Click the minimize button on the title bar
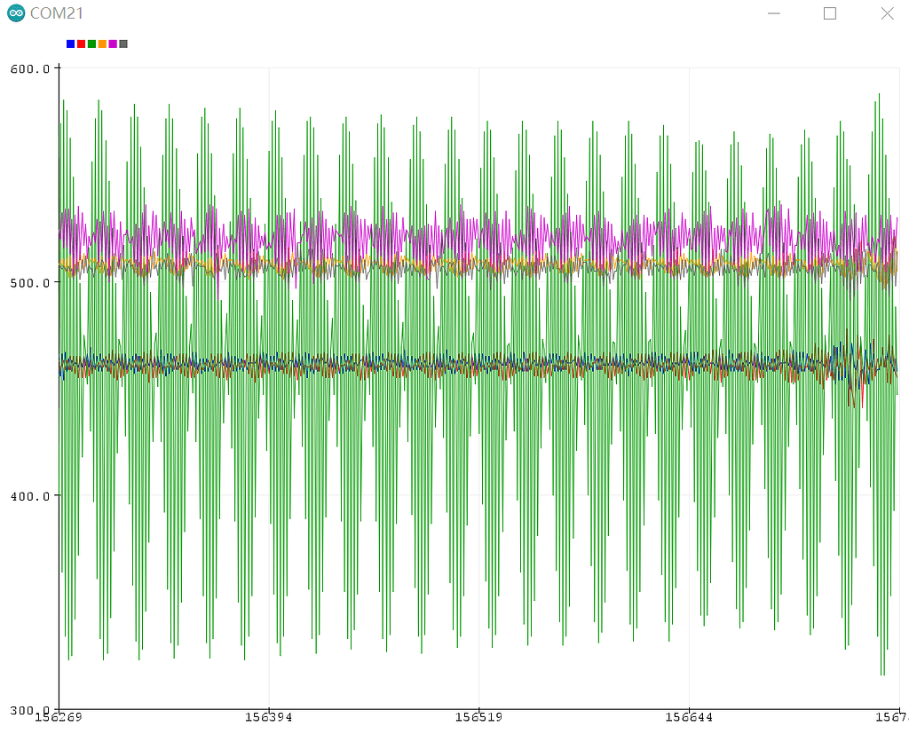The height and width of the screenshot is (734, 909). click(x=773, y=13)
